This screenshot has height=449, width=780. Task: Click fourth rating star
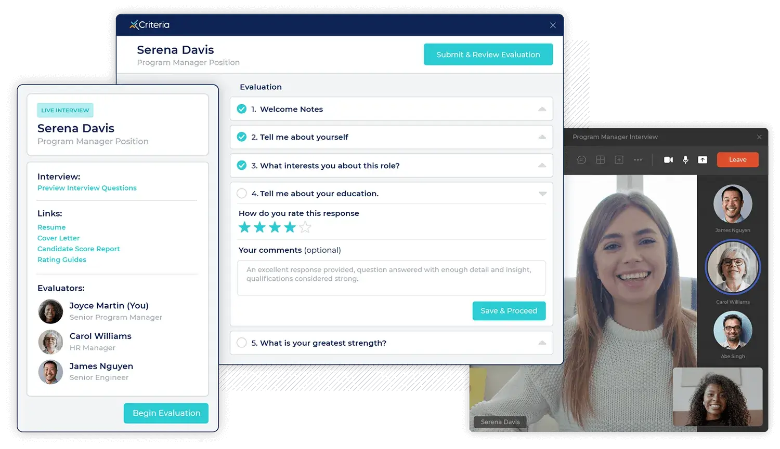[x=290, y=227]
